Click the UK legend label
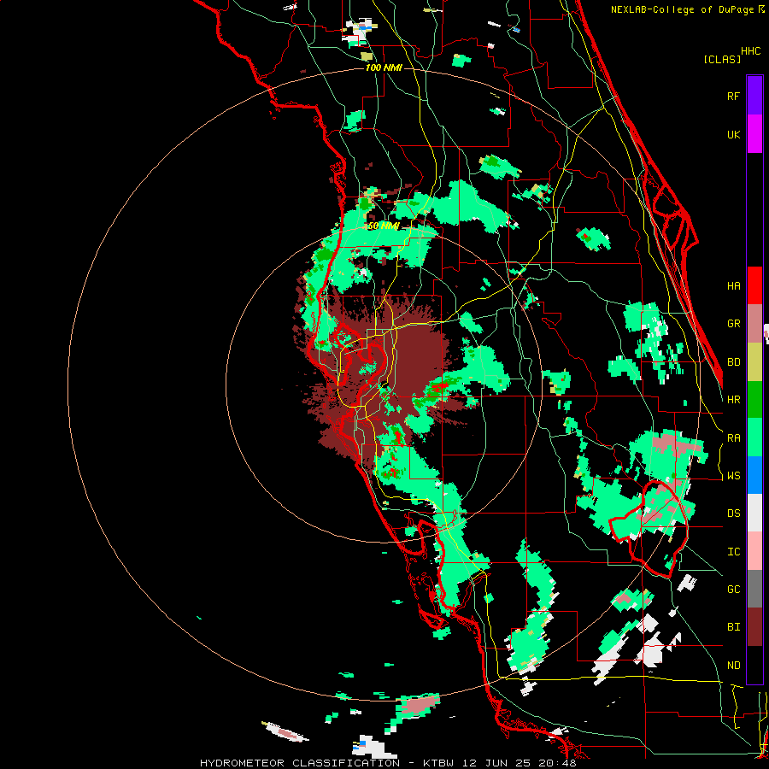This screenshot has height=769, width=769. click(x=733, y=134)
